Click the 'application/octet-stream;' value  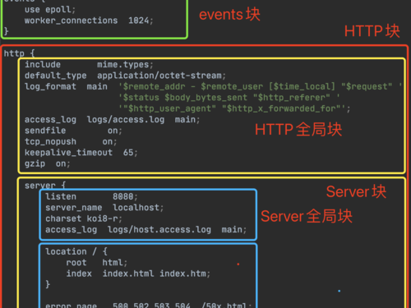[x=161, y=76]
